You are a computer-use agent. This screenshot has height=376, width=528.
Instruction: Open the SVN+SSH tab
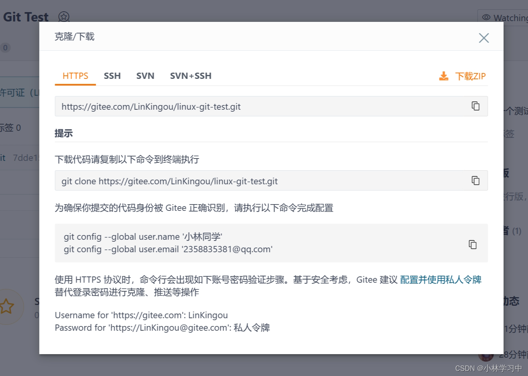[191, 76]
